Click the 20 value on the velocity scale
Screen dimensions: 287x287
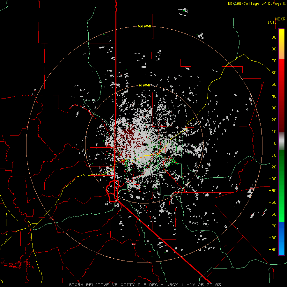point(274,120)
